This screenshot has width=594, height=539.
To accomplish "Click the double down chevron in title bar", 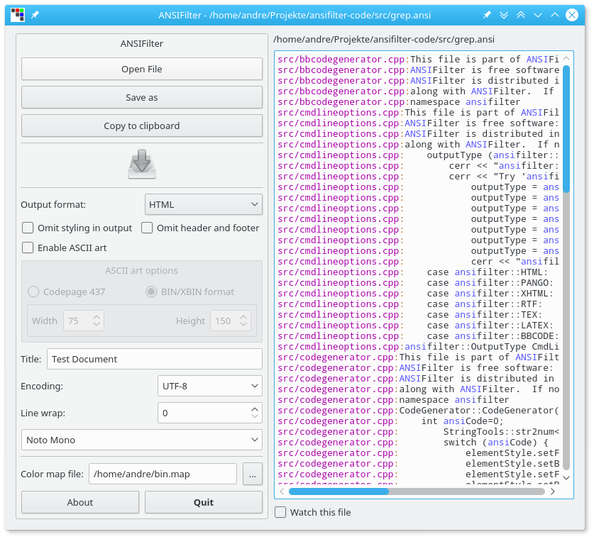I will point(504,15).
